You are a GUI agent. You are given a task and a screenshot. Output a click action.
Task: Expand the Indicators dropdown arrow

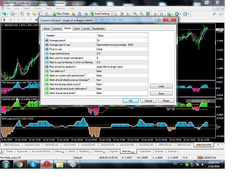tap(172, 14)
